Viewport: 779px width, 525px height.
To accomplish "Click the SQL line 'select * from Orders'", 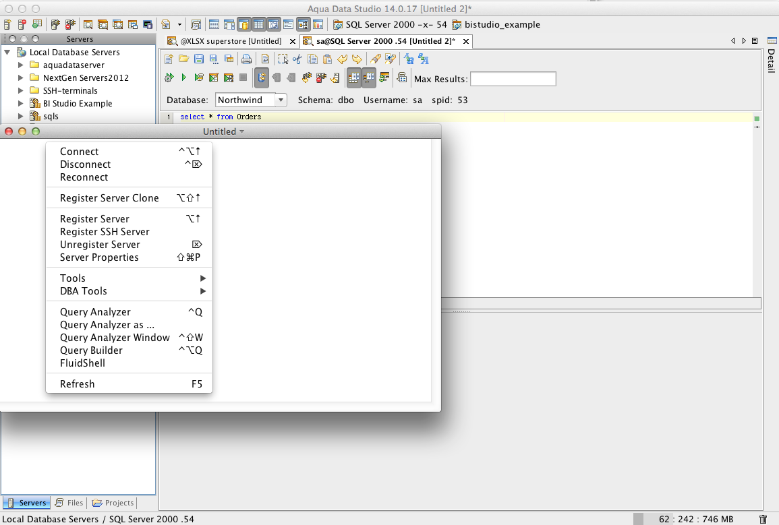I will (221, 117).
